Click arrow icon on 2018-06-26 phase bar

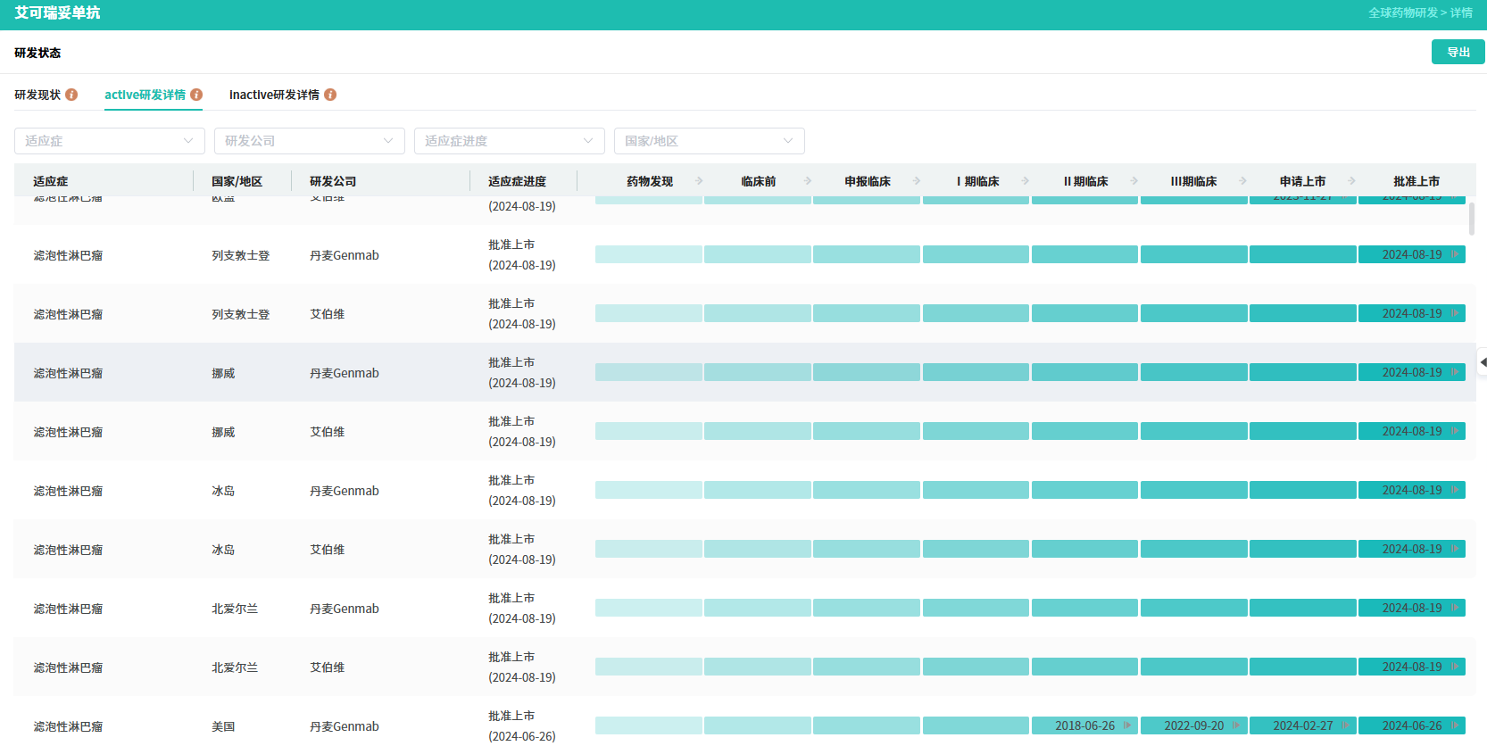coord(1127,725)
